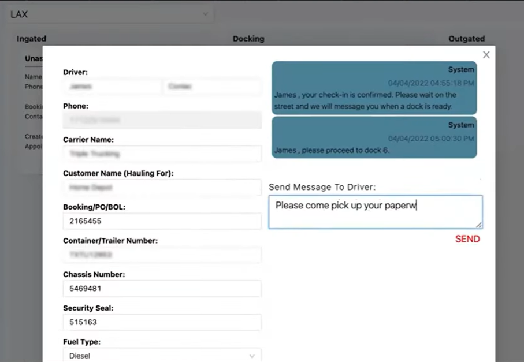524x362 pixels.
Task: Click the Phone number field
Action: pyautogui.click(x=162, y=120)
